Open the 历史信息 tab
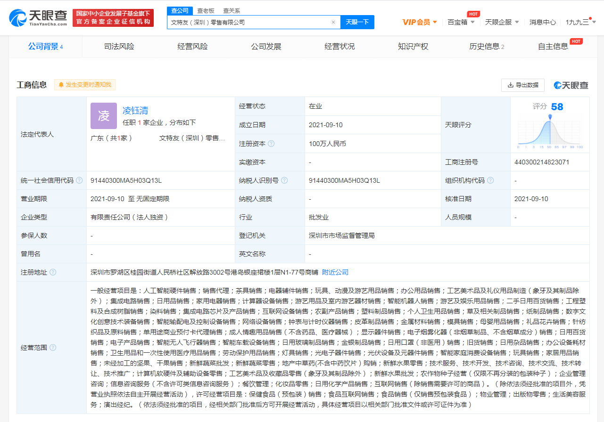 point(487,46)
